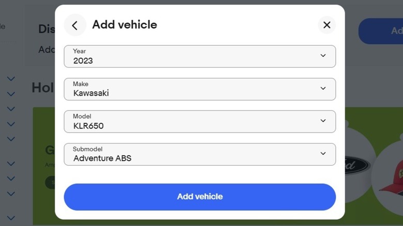Click the KLR650 value in Model field
Viewport: 403px width, 226px height.
tap(88, 126)
